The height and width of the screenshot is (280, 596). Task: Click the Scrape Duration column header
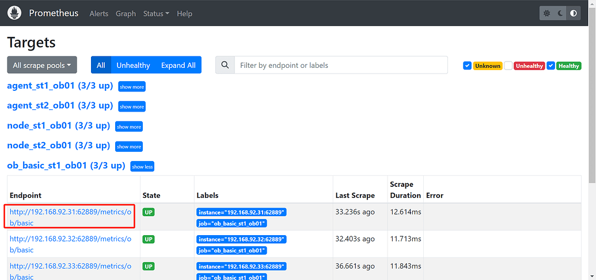point(405,190)
